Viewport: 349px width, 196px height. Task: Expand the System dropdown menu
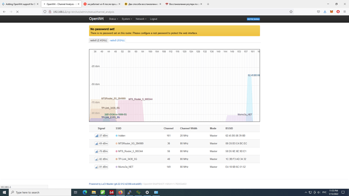point(126,19)
